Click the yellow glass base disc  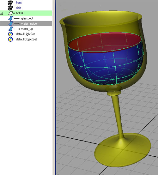point(123,150)
